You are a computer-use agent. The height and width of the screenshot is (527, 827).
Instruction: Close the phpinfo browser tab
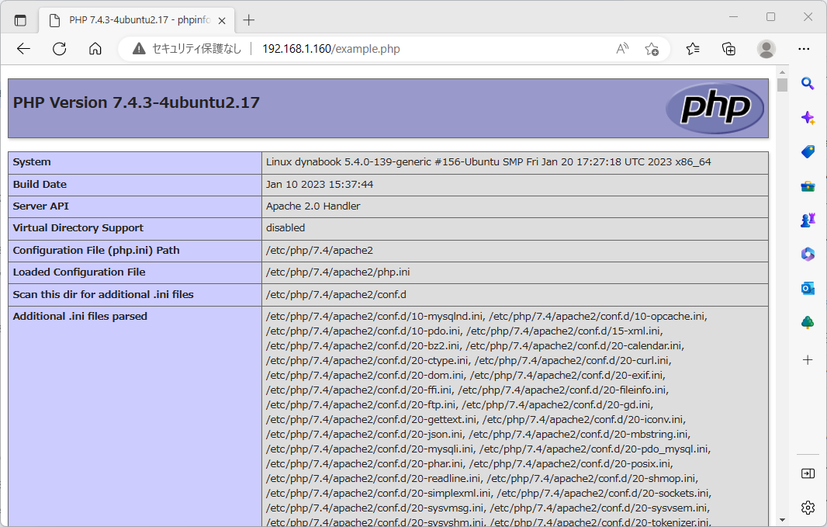[222, 21]
